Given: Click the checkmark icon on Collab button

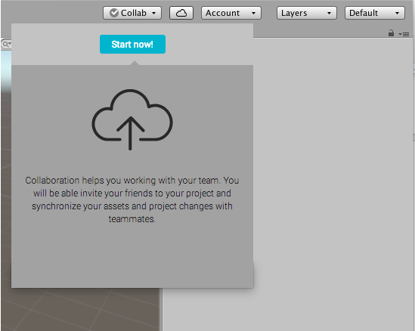Looking at the screenshot, I should (114, 13).
